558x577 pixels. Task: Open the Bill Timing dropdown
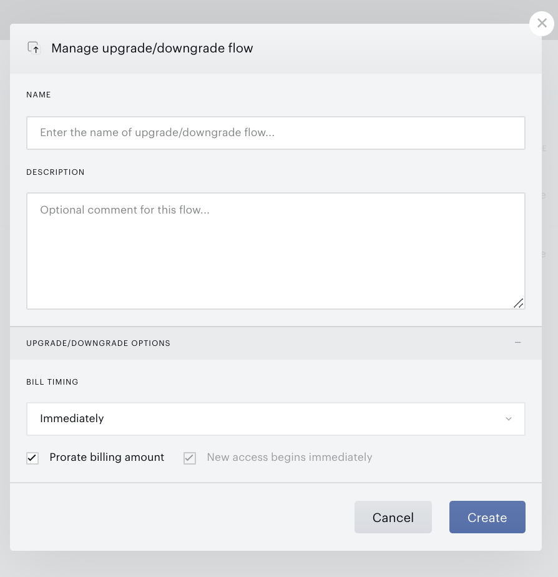click(275, 419)
